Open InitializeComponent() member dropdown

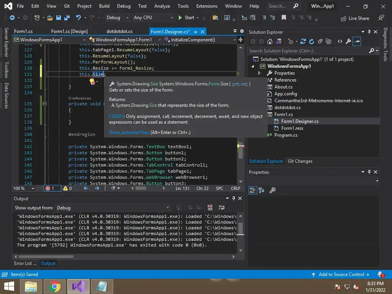[200, 40]
